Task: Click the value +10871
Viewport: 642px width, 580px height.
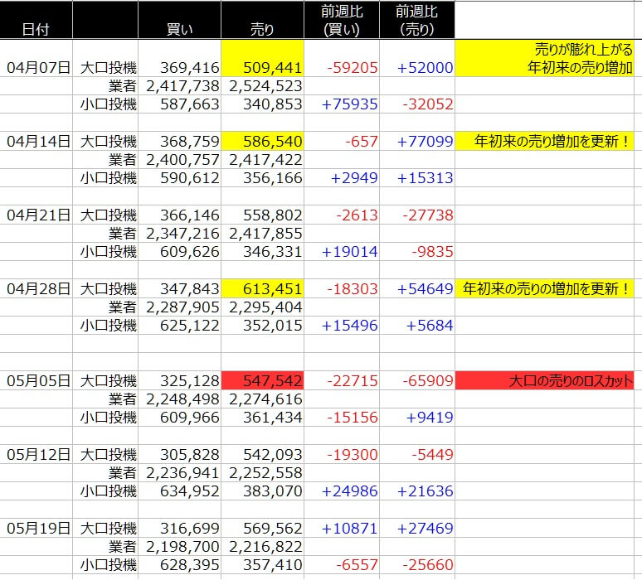Action: 350,529
